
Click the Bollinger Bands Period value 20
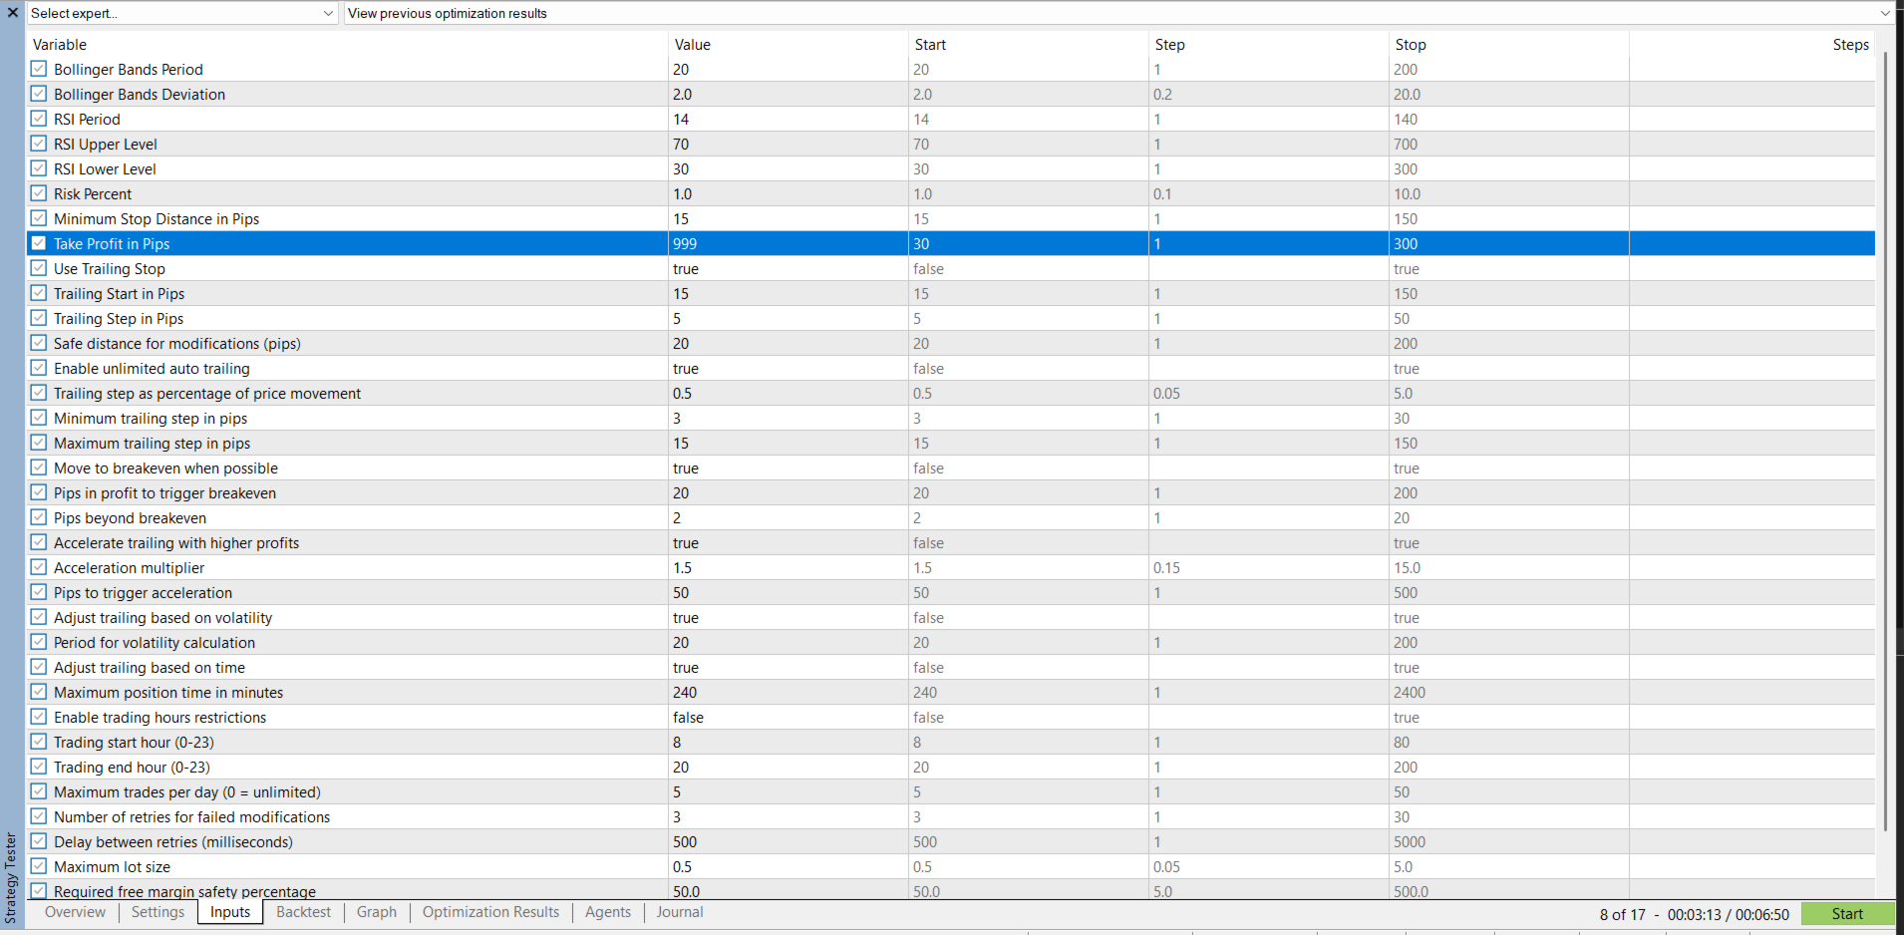coord(788,69)
